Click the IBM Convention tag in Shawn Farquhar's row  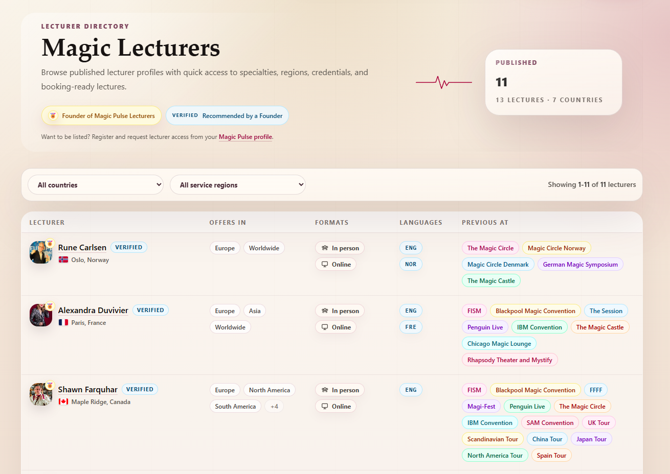click(489, 422)
